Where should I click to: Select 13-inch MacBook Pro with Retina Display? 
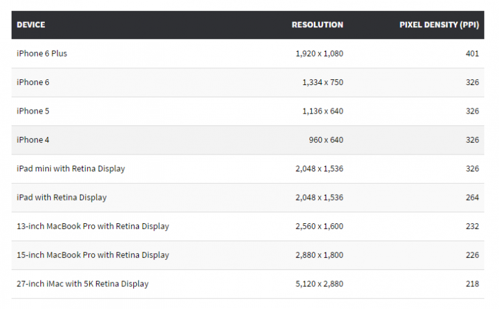click(93, 227)
